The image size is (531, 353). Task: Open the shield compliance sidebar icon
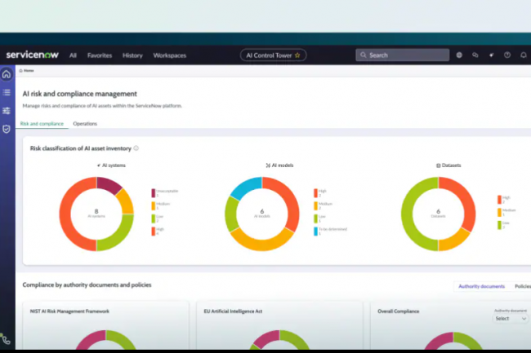point(7,129)
